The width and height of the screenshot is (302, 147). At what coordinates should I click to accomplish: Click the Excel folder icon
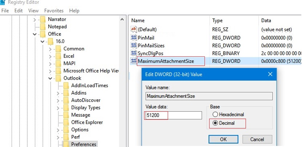[58, 56]
